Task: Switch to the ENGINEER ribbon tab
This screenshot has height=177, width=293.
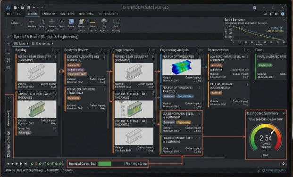Action: click(x=49, y=14)
